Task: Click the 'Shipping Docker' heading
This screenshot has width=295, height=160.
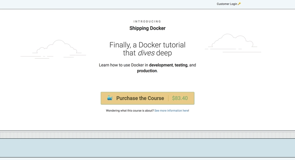Action: pos(147,28)
